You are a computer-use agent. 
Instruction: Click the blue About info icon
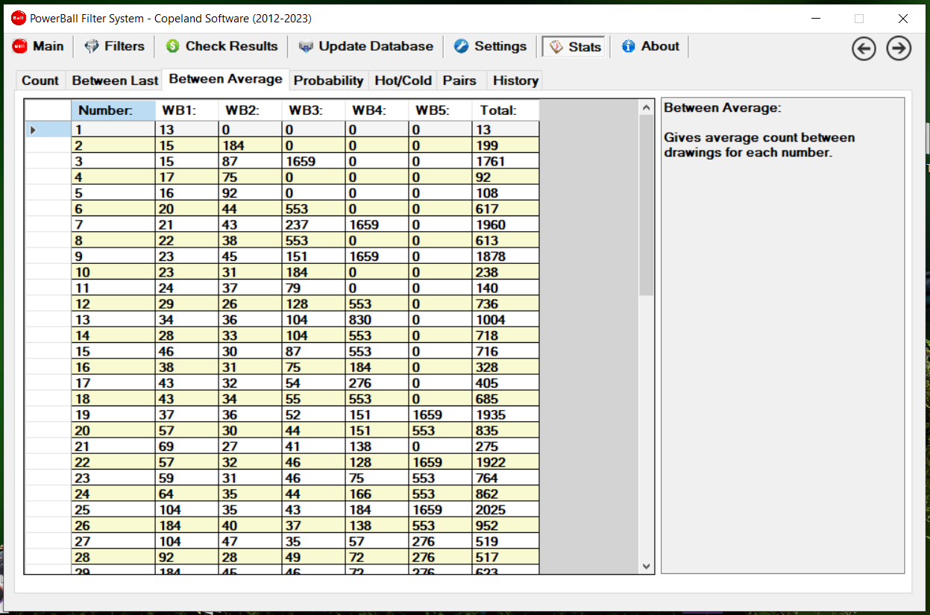[629, 46]
